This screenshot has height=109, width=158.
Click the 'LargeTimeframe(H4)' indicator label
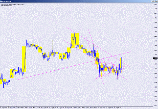6,6
